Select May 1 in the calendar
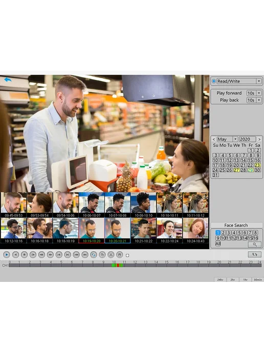The height and width of the screenshot is (352, 264). pyautogui.click(x=251, y=150)
